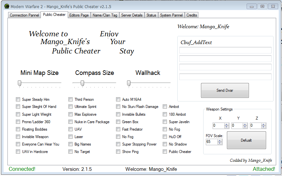Check Invisible Weapon option

coord(18,137)
